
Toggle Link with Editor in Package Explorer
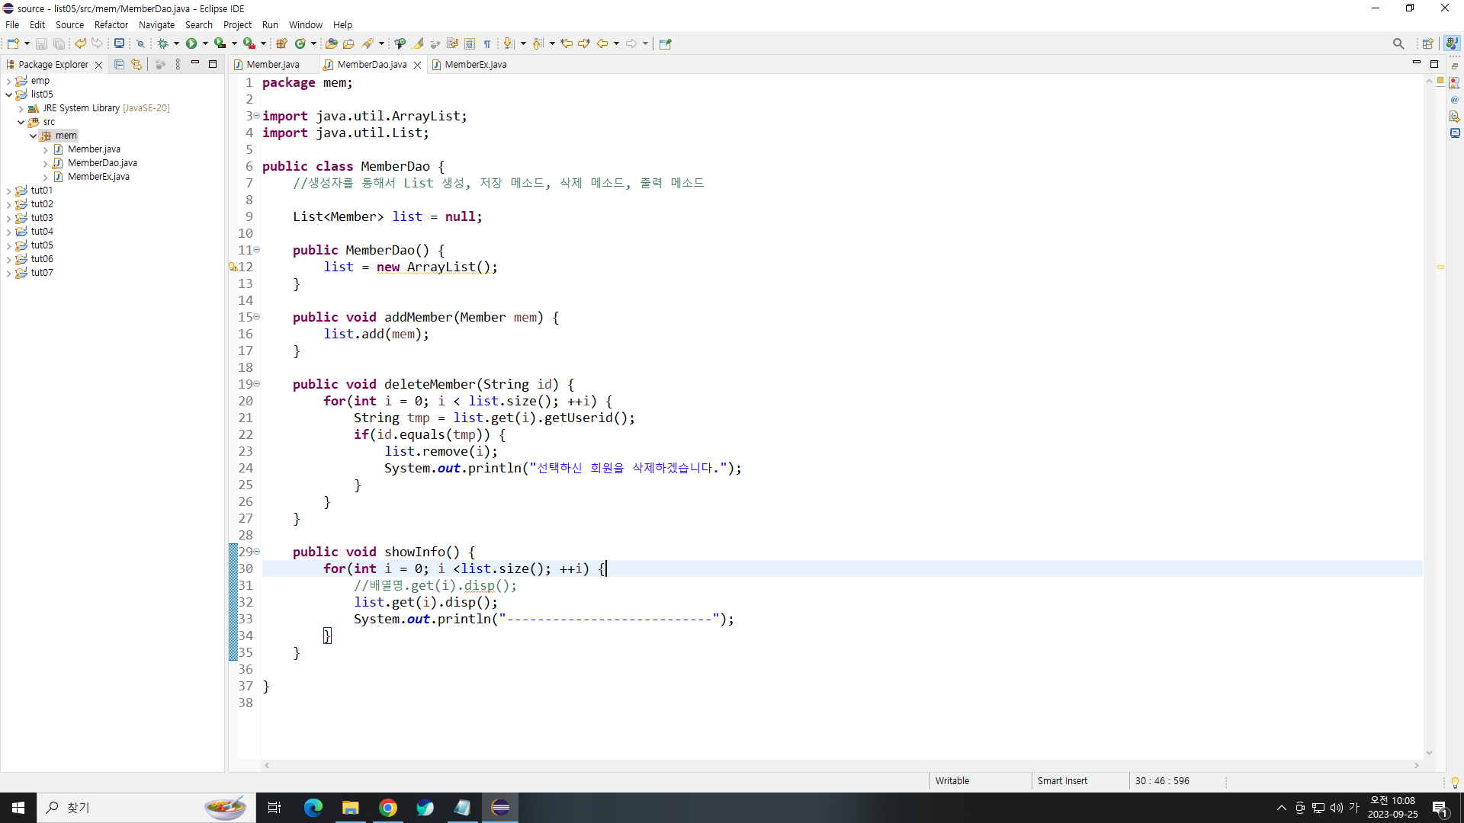[x=136, y=65]
